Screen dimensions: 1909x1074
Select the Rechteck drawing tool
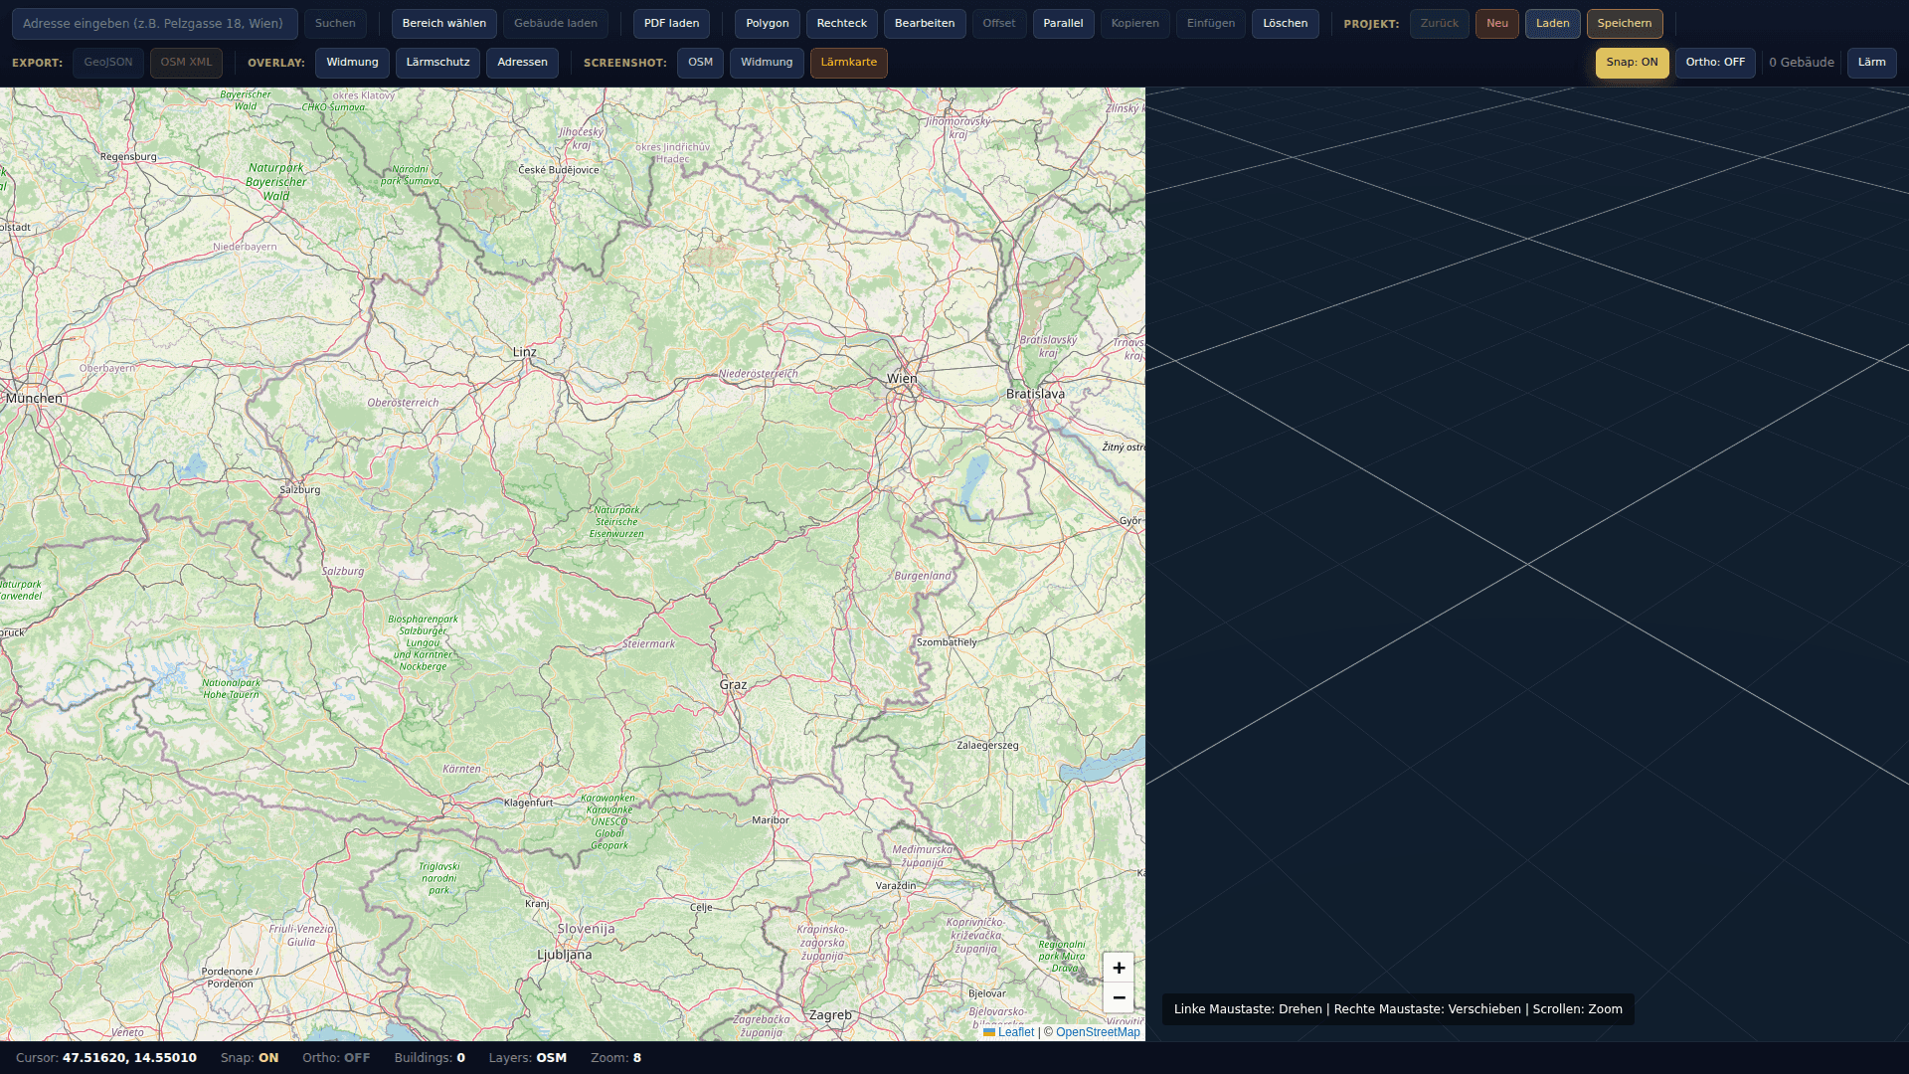(x=841, y=24)
